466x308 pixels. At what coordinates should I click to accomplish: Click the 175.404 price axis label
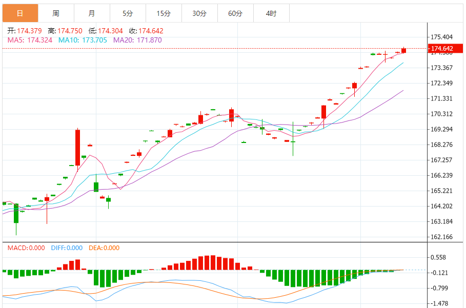point(441,37)
